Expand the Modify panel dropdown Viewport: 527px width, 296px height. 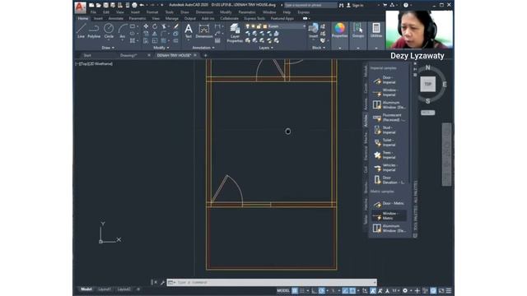click(161, 48)
